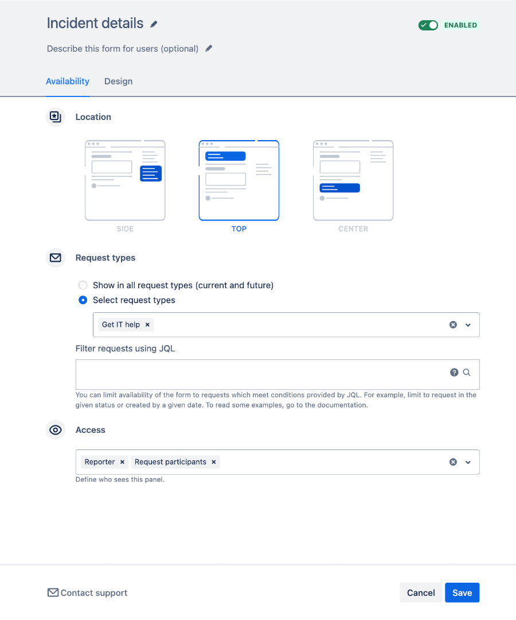This screenshot has height=620, width=516.
Task: Open the Availability tab
Action: pos(67,81)
